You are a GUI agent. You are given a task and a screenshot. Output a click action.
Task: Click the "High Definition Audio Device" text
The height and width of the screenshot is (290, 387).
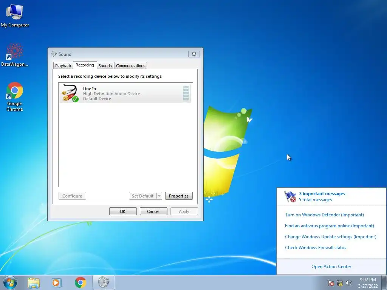coord(111,94)
